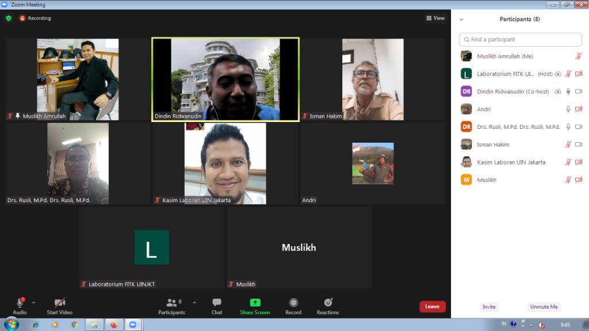Toggle Andri's microphone in participants list

coord(568,109)
